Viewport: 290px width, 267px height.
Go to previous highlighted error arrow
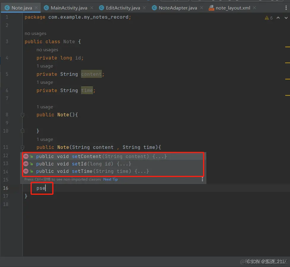pyautogui.click(x=278, y=18)
